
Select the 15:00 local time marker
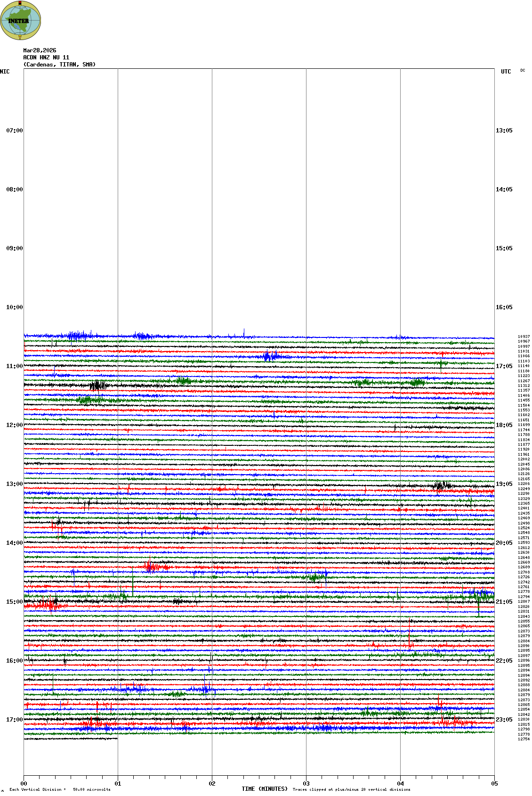pyautogui.click(x=14, y=602)
